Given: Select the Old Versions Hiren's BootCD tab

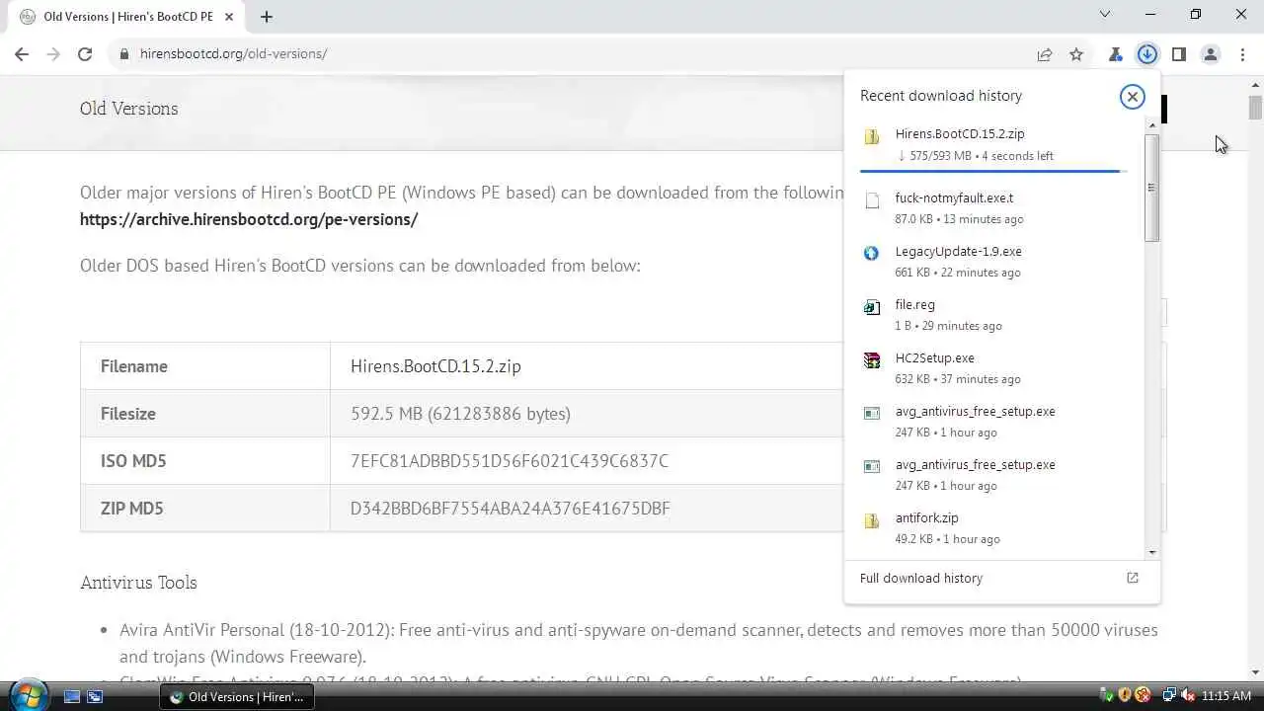Looking at the screenshot, I should 128,17.
